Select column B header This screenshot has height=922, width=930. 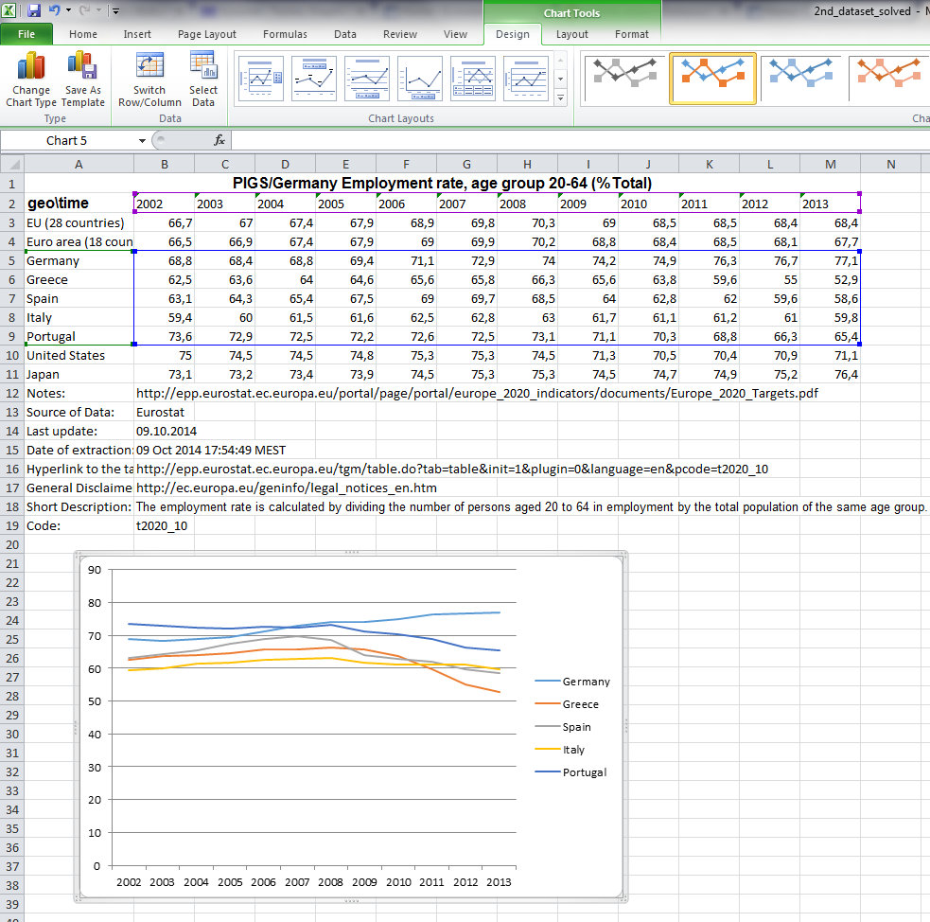(x=165, y=165)
